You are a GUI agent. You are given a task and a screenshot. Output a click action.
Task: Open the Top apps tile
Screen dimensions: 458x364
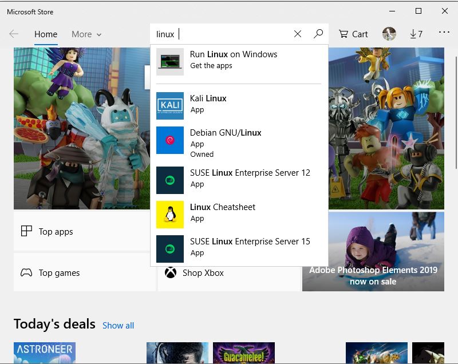point(84,231)
